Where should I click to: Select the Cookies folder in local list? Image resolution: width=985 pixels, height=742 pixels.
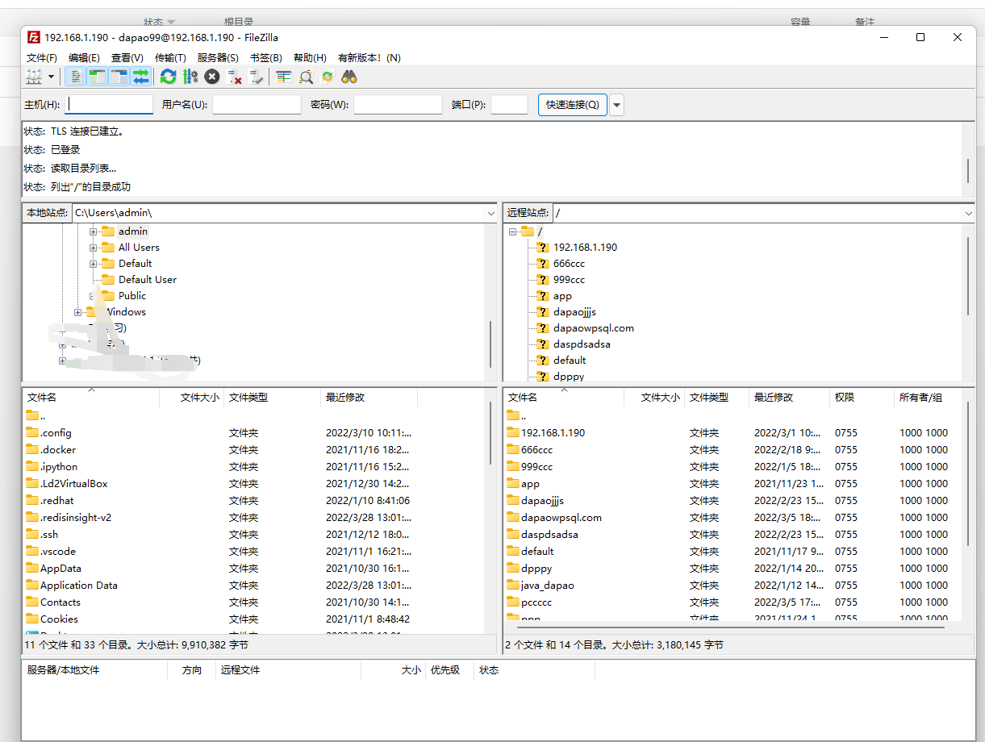[x=59, y=619]
